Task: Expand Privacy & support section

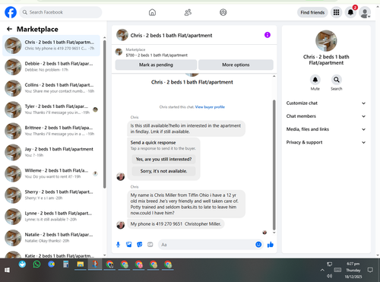Action: pyautogui.click(x=326, y=142)
